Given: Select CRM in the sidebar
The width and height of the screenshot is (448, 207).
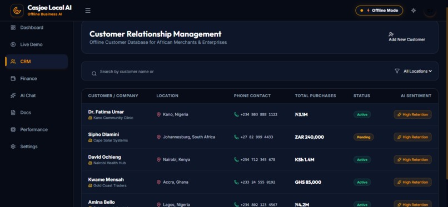Looking at the screenshot, I should pos(37,62).
